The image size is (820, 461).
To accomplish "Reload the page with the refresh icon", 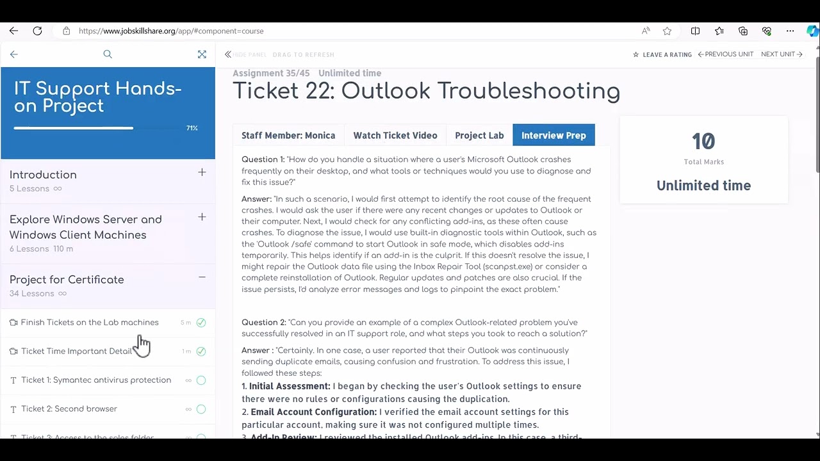I will 37,31.
